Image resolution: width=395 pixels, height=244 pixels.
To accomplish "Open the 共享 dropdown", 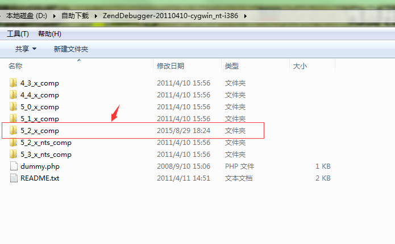I will pos(26,49).
